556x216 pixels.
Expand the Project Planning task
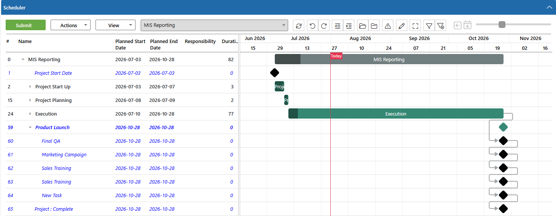(x=30, y=100)
